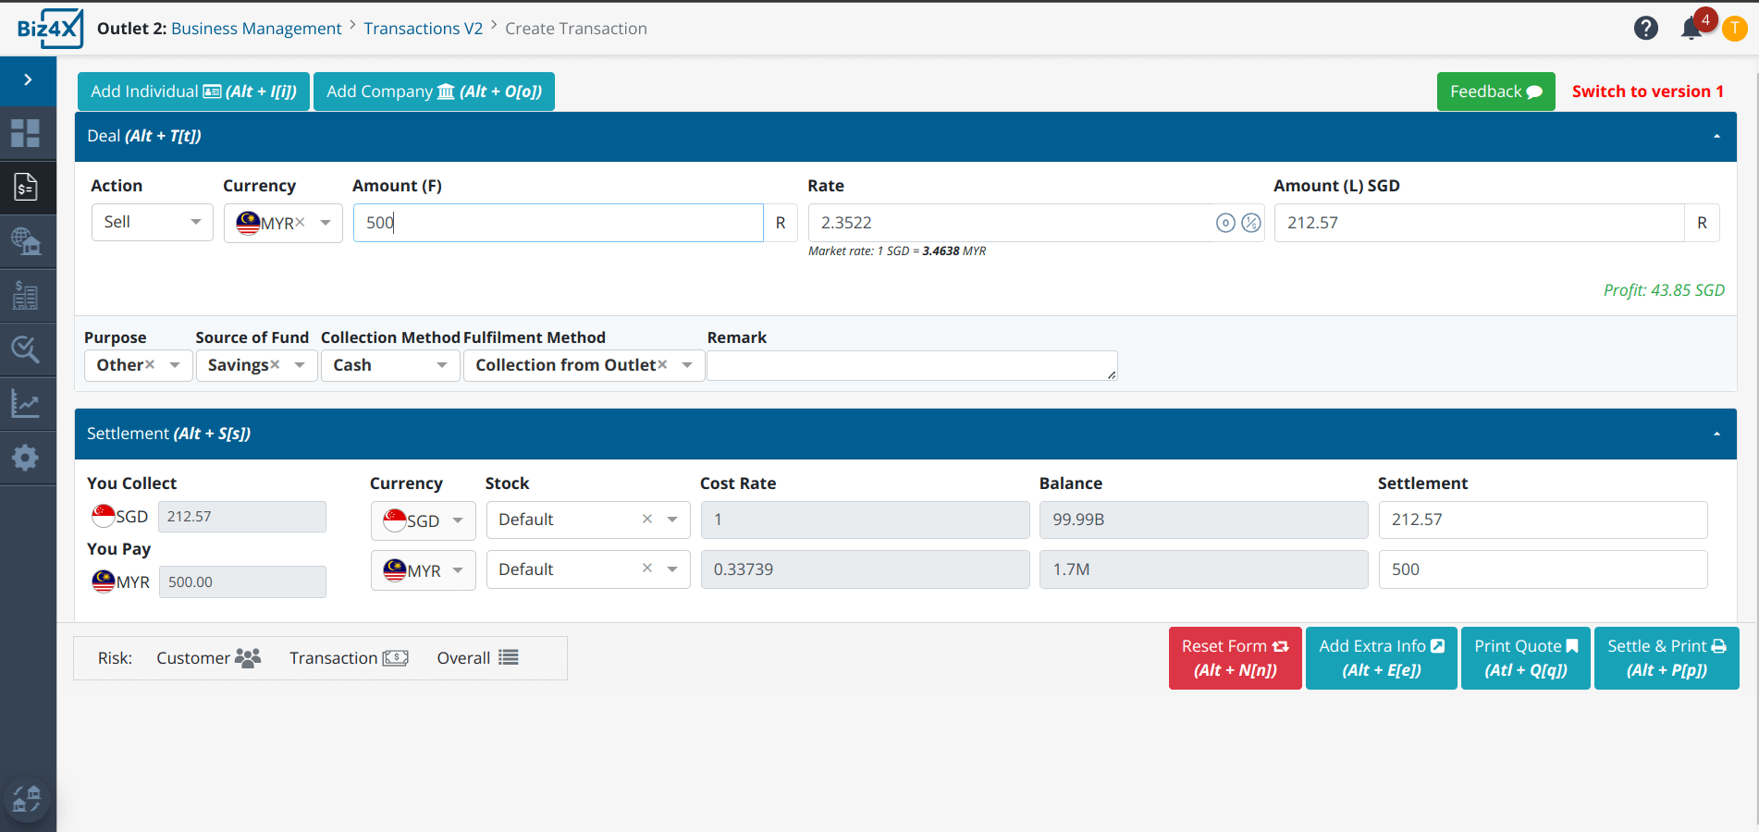Expand the sidebar with the chevron arrow

(28, 80)
